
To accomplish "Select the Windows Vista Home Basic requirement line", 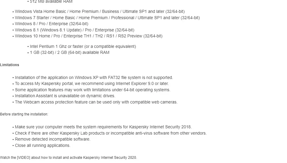I will (x=100, y=12).
